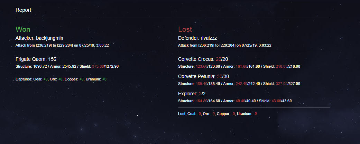Click the red Lost result label
This screenshot has height=144, width=360.
coord(185,29)
